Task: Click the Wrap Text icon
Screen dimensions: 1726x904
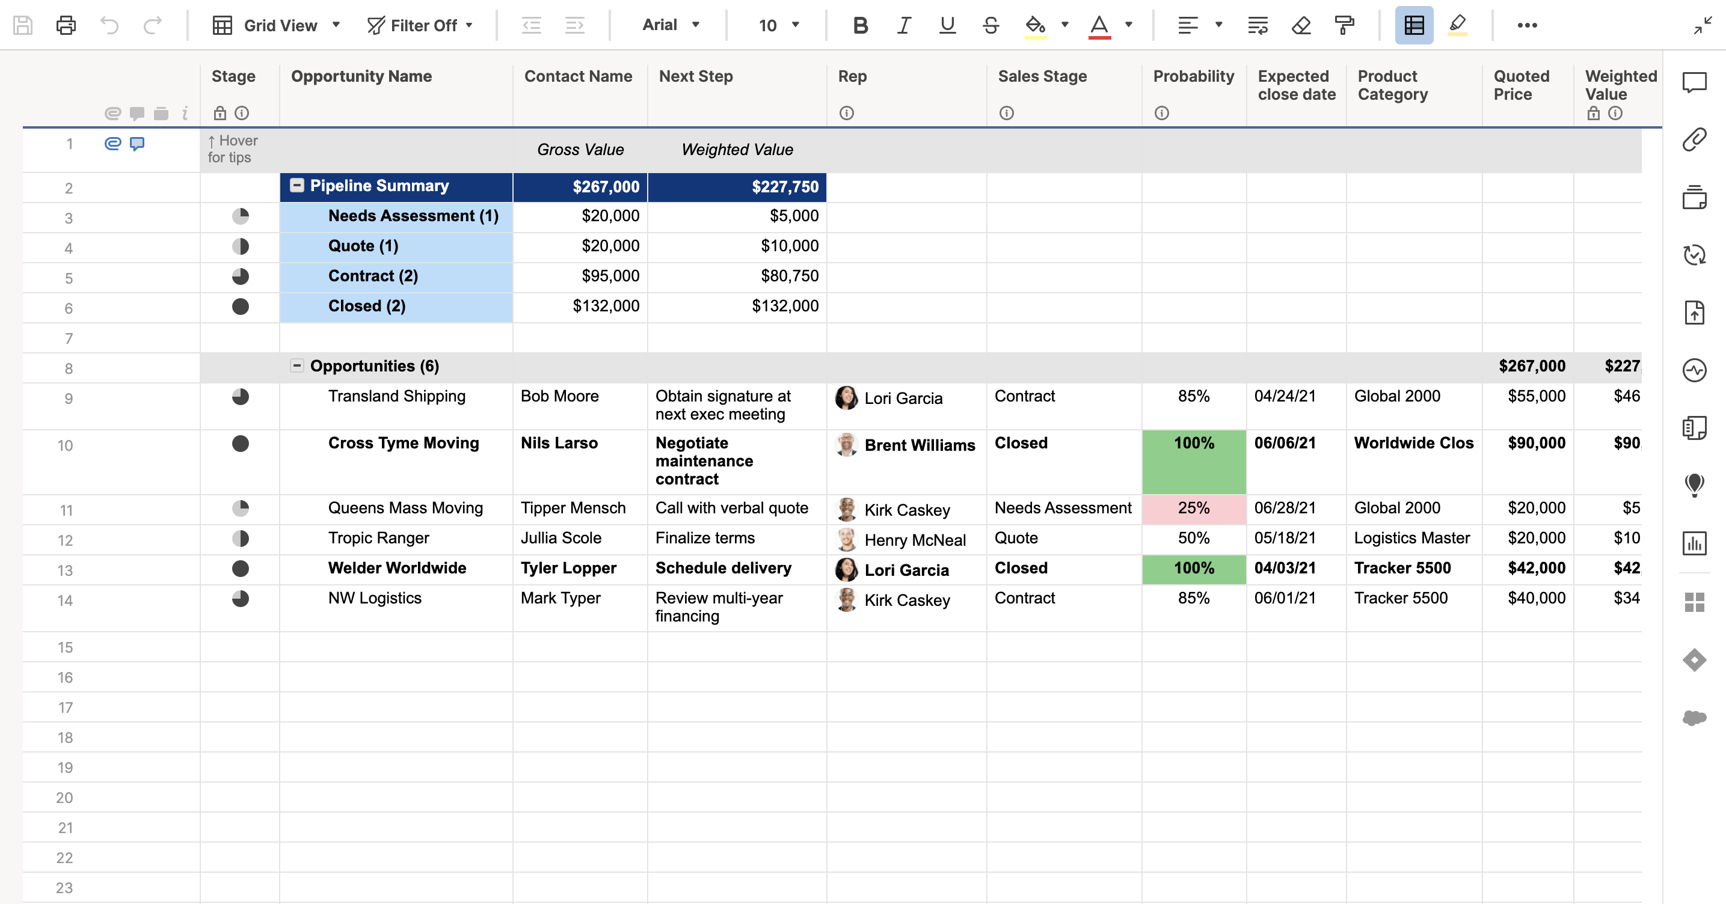Action: (1257, 25)
